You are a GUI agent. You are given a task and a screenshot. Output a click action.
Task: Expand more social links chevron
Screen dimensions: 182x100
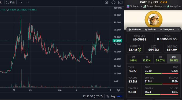pyautogui.click(x=179, y=30)
